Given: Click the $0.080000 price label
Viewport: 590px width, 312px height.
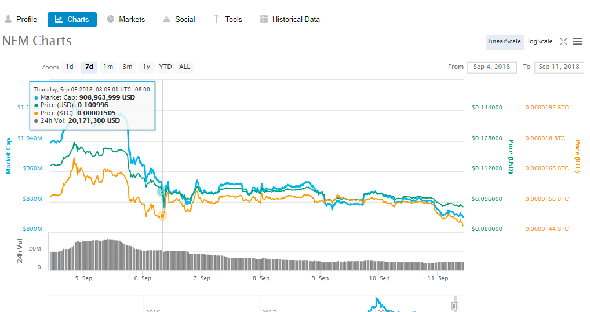Looking at the screenshot, I should coord(487,229).
